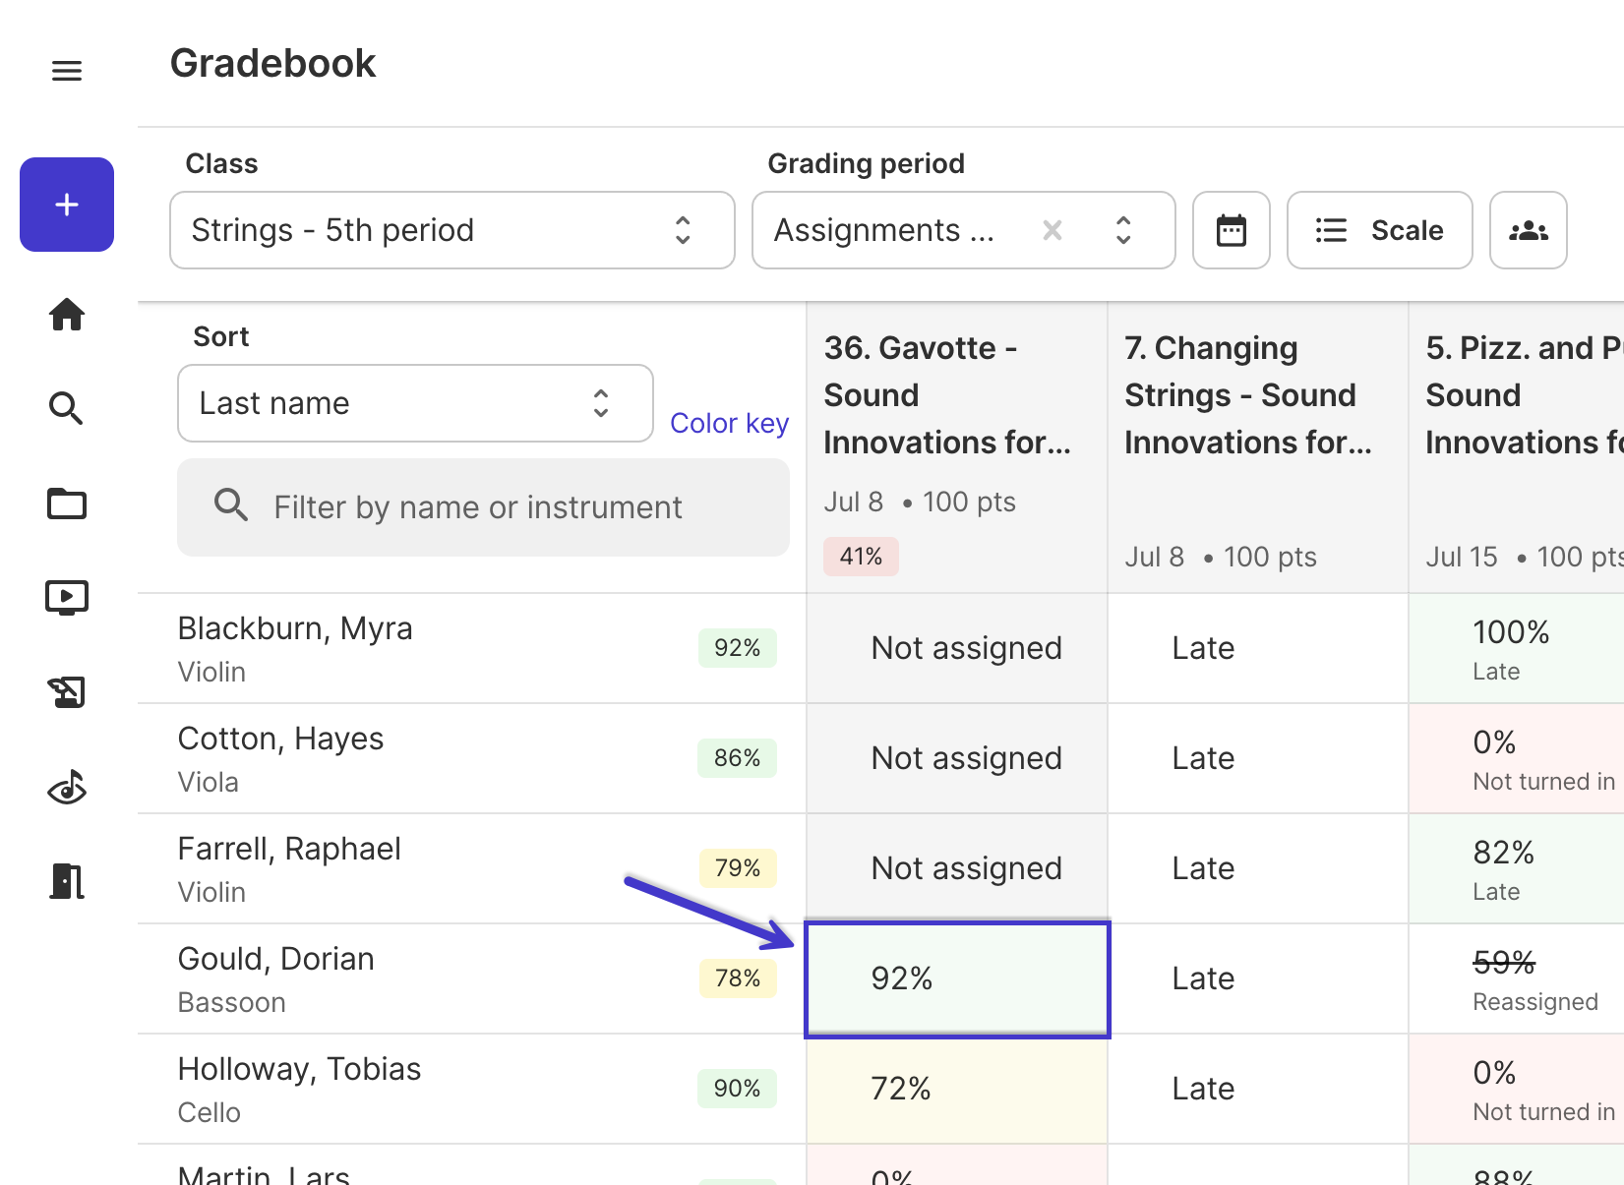The width and height of the screenshot is (1624, 1185).
Task: Click Cotton's 86% overall grade badge
Action: [738, 758]
